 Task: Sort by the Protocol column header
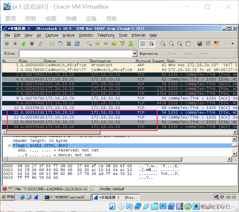pos(144,61)
